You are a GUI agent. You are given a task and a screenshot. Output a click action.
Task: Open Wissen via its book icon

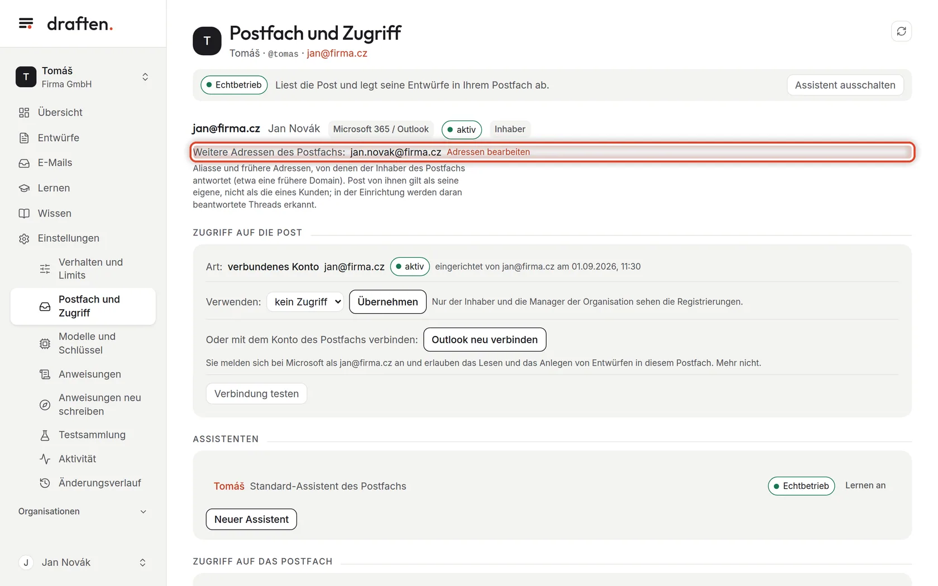tap(24, 213)
